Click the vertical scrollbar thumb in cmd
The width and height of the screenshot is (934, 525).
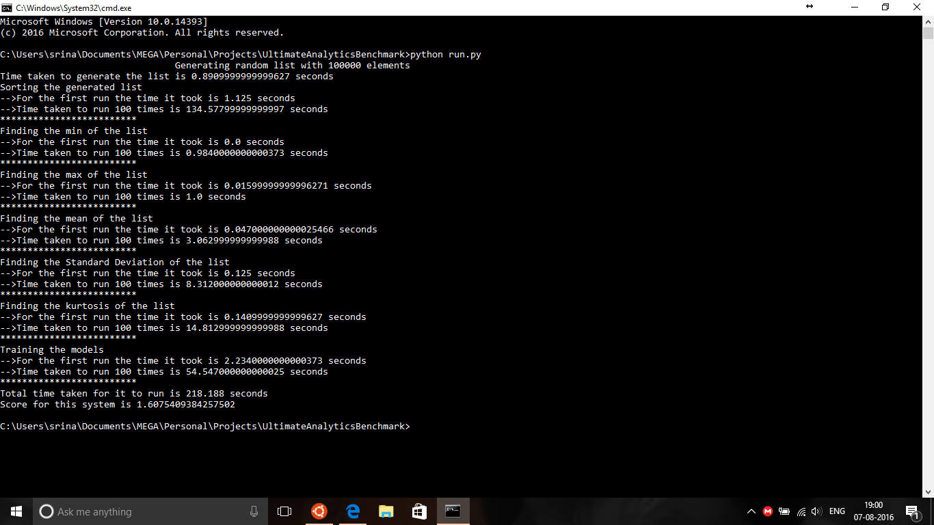pyautogui.click(x=928, y=33)
